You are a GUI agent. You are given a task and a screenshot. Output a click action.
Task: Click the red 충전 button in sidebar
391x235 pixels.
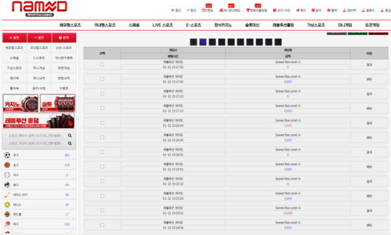pyautogui.click(x=14, y=38)
